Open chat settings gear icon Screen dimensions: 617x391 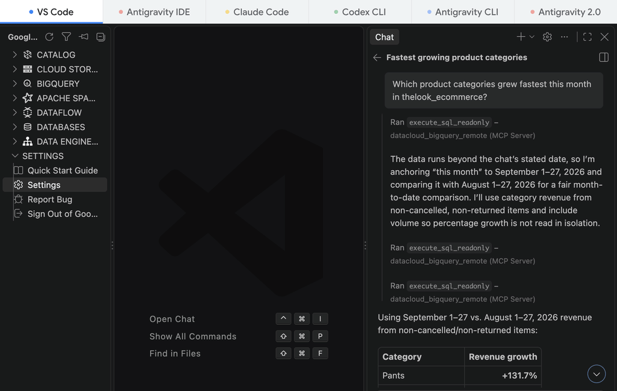pos(547,37)
